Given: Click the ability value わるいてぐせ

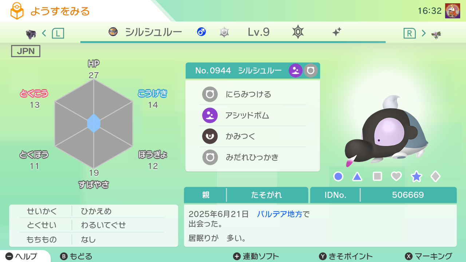Looking at the screenshot, I should click(x=103, y=225).
